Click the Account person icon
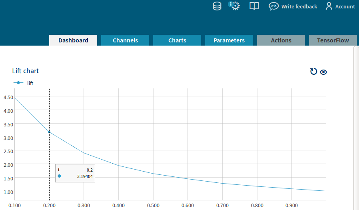Screen dimensions: 359x210 pyautogui.click(x=329, y=6)
